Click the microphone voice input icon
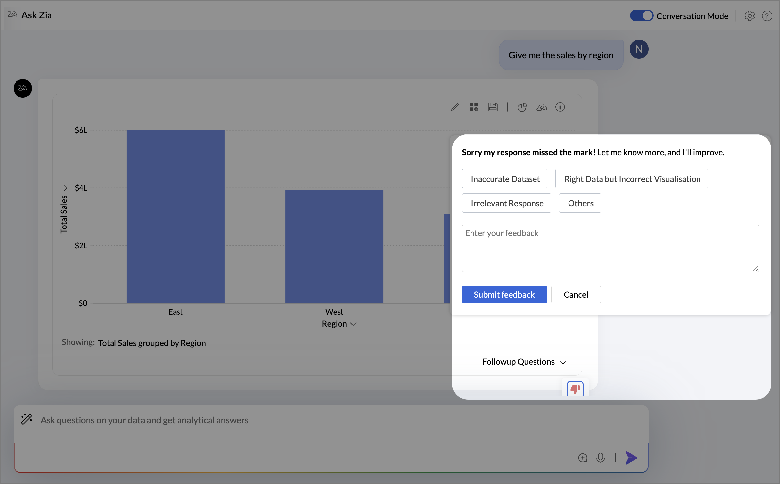This screenshot has width=780, height=484. (601, 458)
